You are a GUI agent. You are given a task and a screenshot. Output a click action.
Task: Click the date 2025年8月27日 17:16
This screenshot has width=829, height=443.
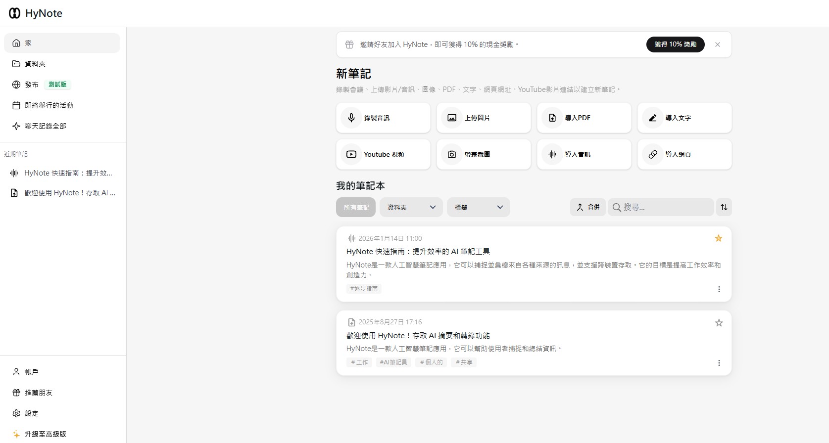[x=390, y=322]
